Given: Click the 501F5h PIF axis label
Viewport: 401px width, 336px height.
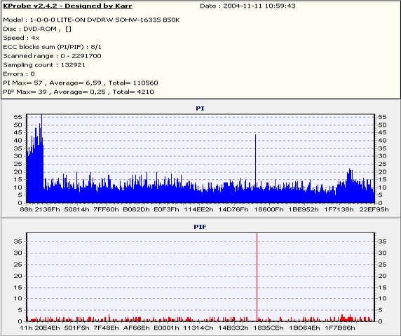Looking at the screenshot, I should point(76,328).
